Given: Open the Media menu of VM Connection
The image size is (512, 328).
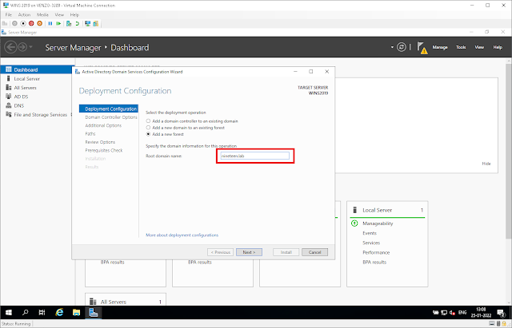Looking at the screenshot, I should click(x=42, y=14).
